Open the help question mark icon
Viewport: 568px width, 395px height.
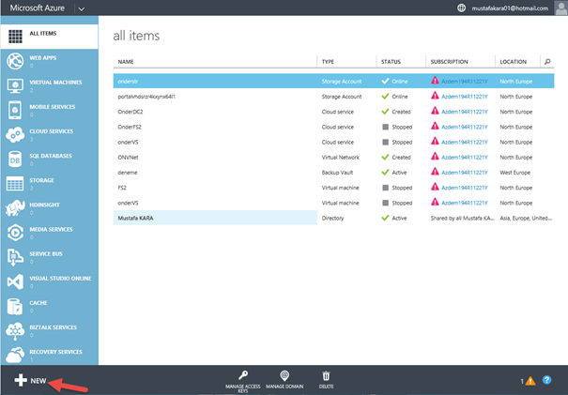[x=546, y=380]
